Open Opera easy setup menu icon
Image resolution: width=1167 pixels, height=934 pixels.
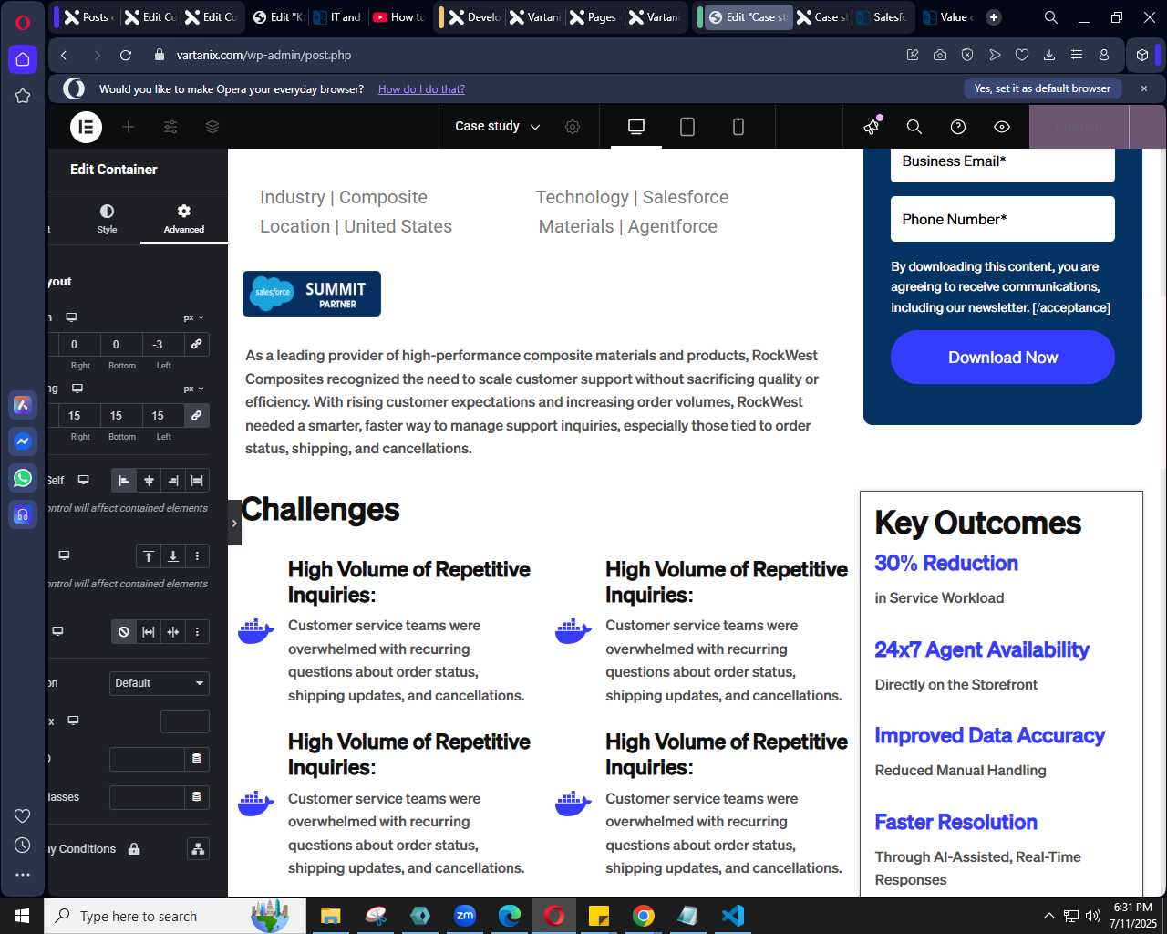click(1077, 55)
